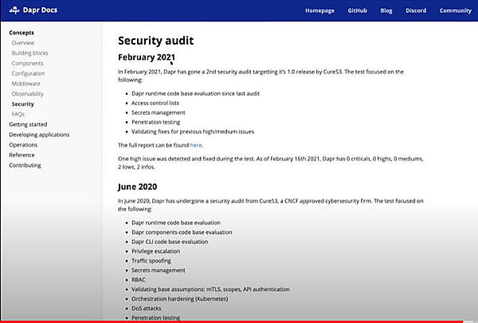This screenshot has height=323, width=478.
Task: Collapse the Concepts sidebar section
Action: tap(22, 32)
